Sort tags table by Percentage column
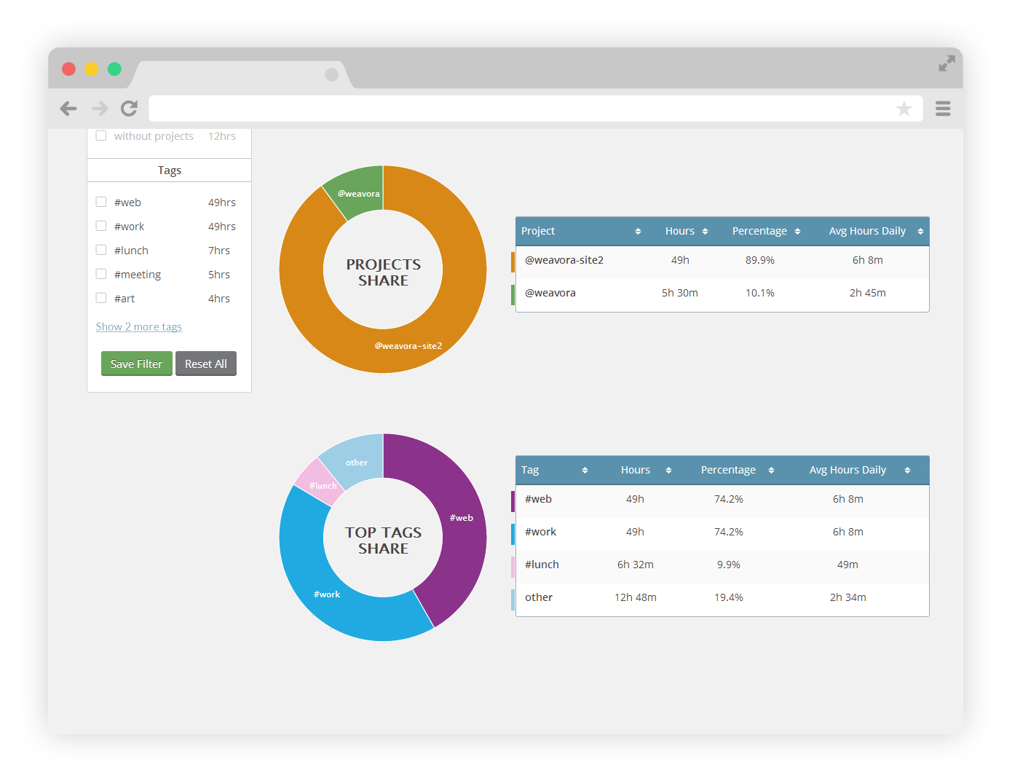Viewport: 1012px width, 778px height. point(736,470)
